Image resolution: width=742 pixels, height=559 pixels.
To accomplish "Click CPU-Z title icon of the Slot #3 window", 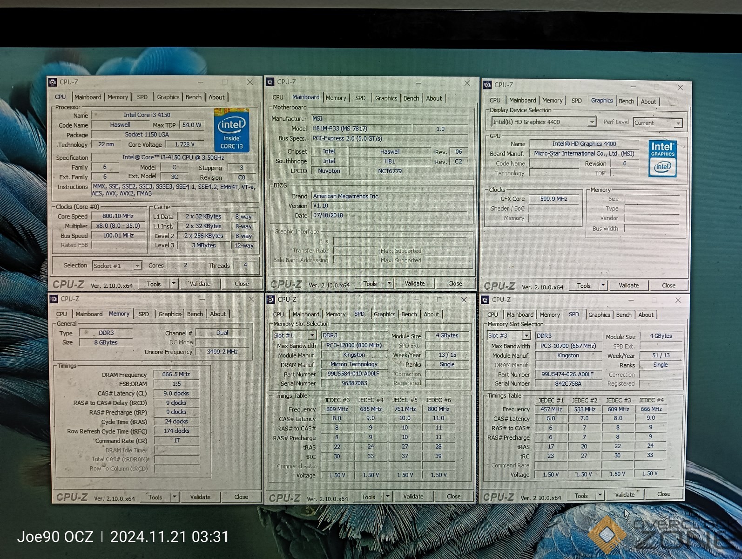I will pos(485,300).
